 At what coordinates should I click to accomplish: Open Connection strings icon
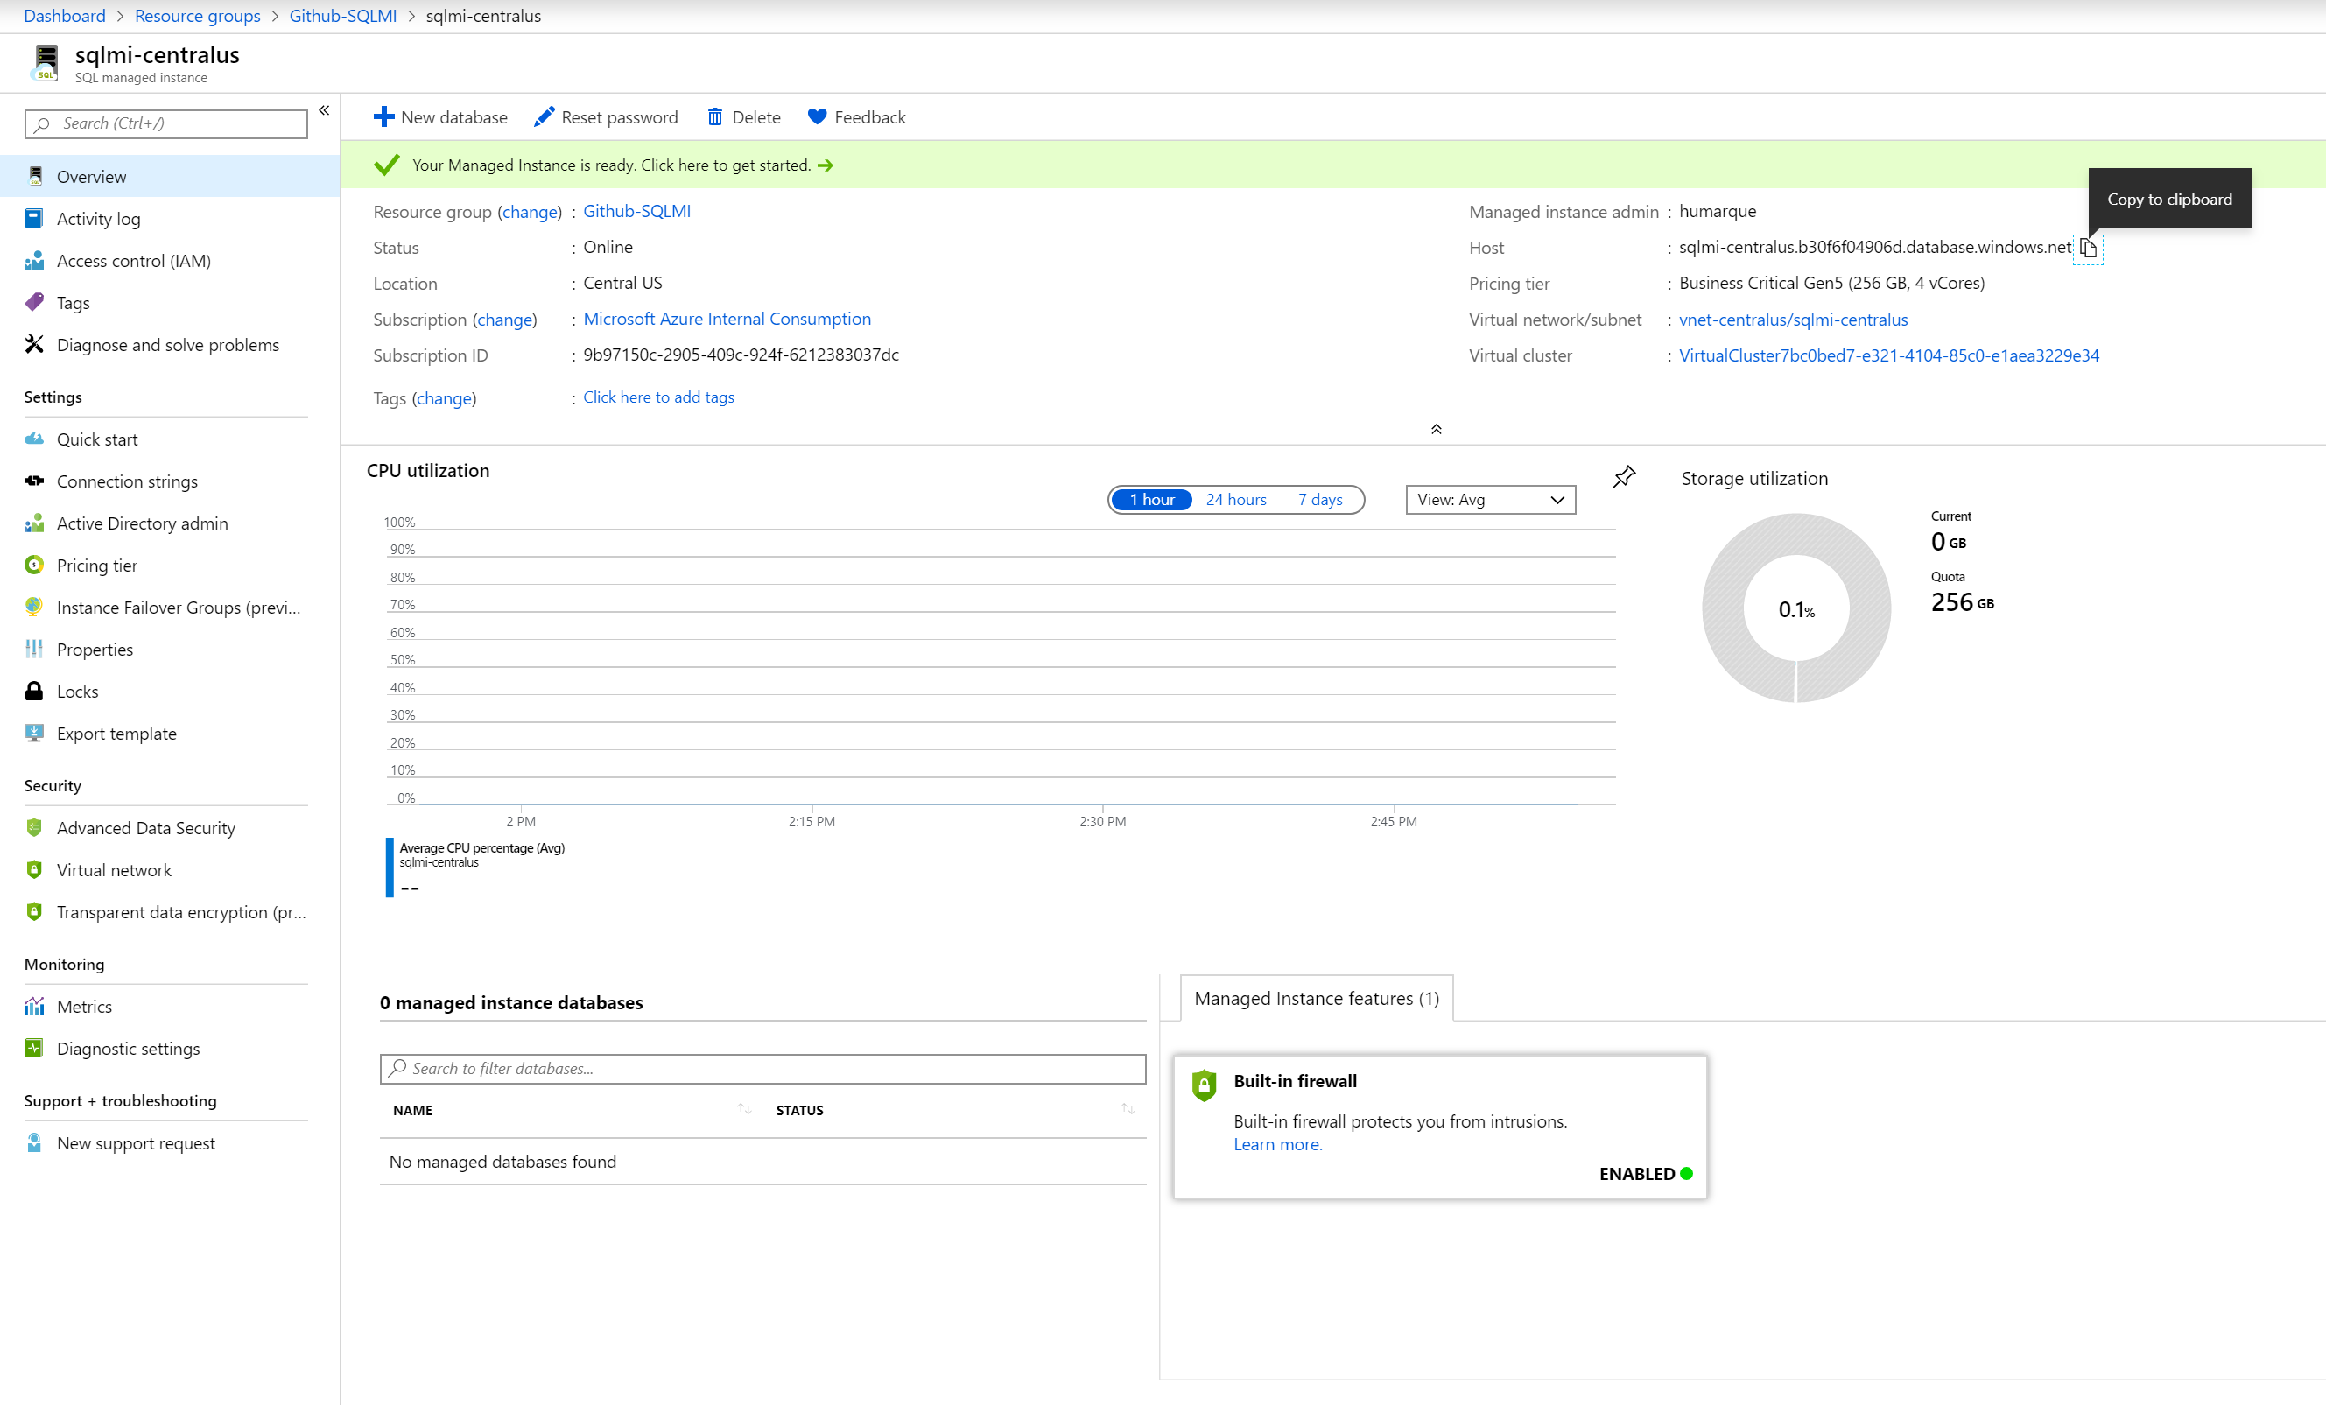point(35,481)
